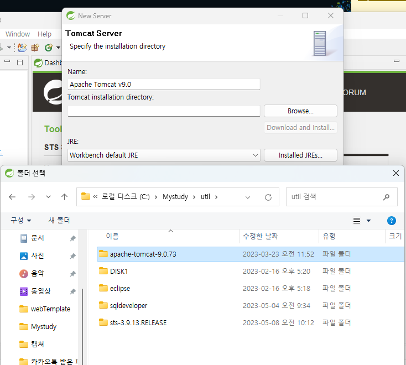Click the Download and Install... button
Image resolution: width=406 pixels, height=365 pixels.
click(300, 127)
